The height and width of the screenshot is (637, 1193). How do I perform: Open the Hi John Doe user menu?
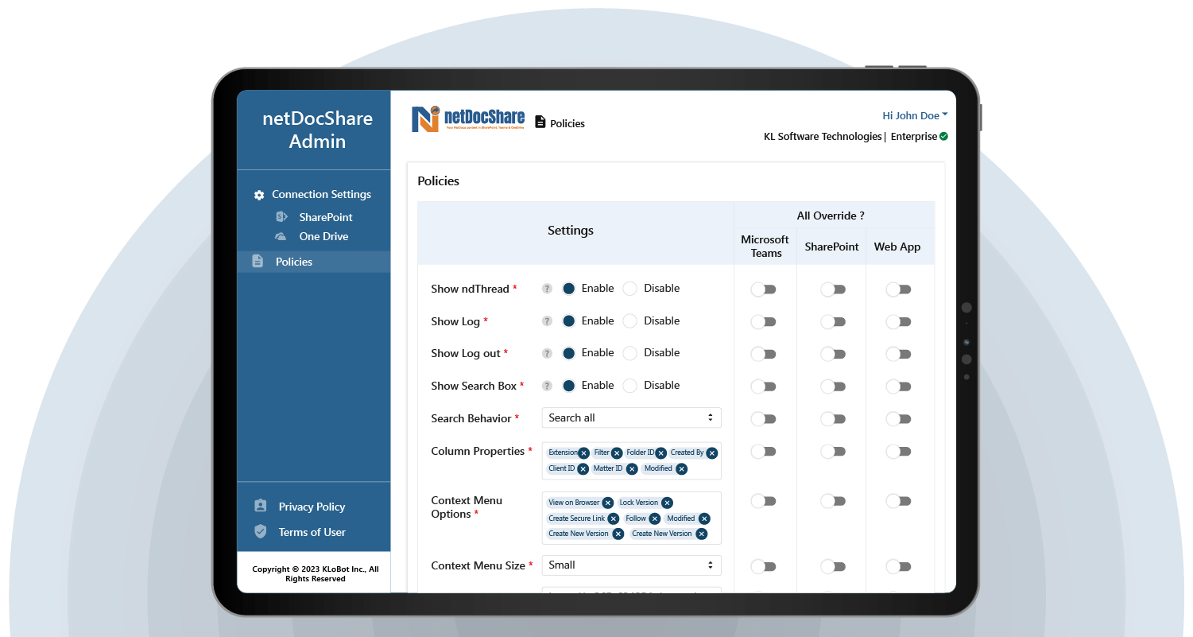[915, 116]
